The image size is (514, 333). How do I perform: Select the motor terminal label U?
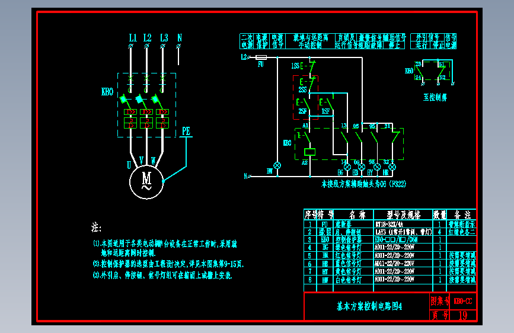[x=129, y=165]
